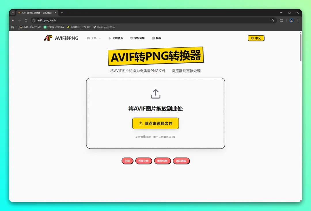Click the 批量转换 badge

[162, 161]
